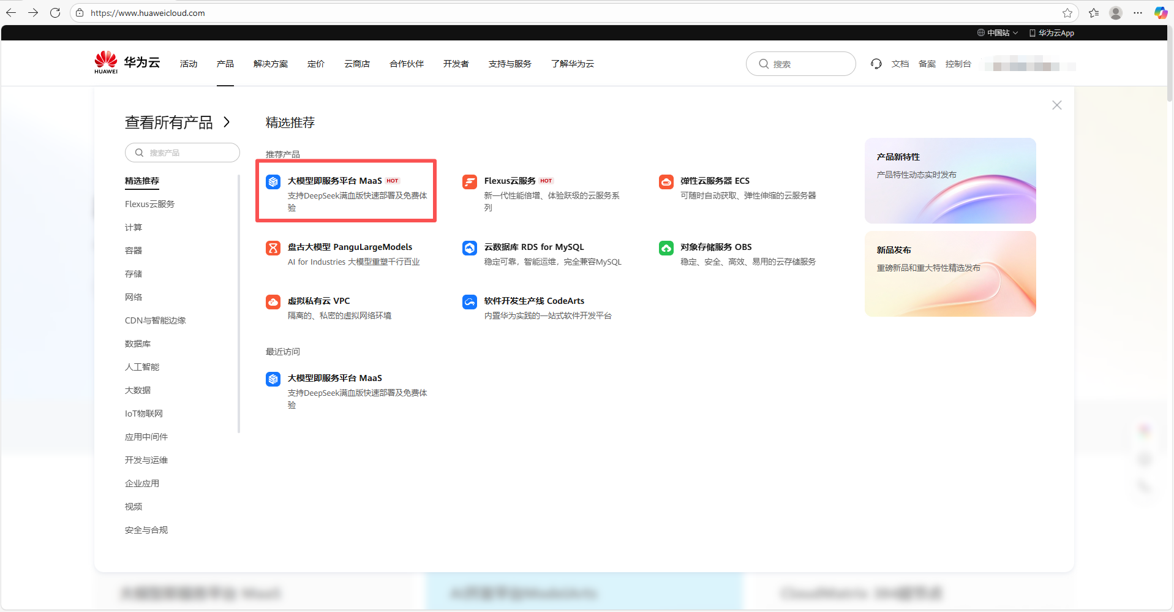The width and height of the screenshot is (1174, 612).
Task: Click the 软件开发生产线 CodeArts icon
Action: click(470, 301)
